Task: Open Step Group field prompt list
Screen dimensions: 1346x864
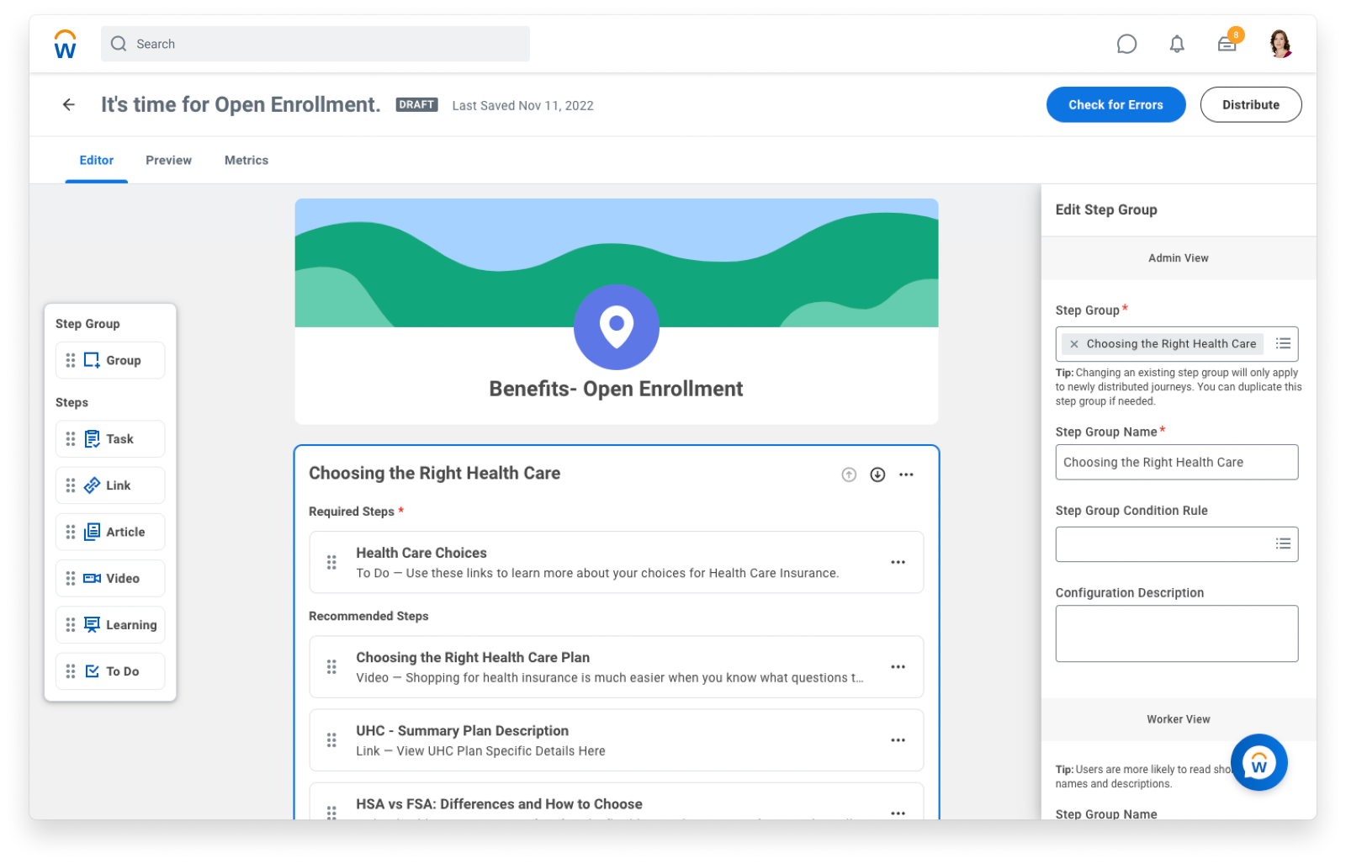Action: (1283, 344)
